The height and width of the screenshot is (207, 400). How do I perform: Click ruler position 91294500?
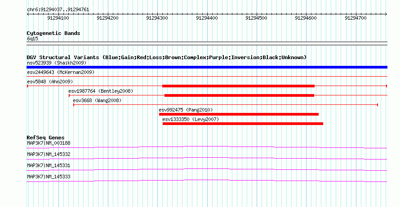click(x=256, y=18)
